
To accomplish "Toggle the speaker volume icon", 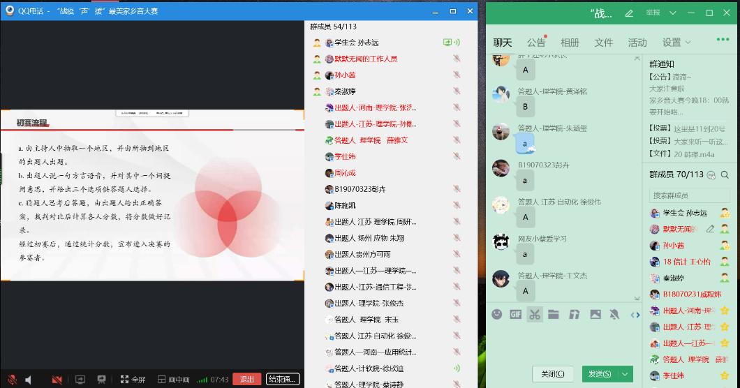I will (x=29, y=380).
